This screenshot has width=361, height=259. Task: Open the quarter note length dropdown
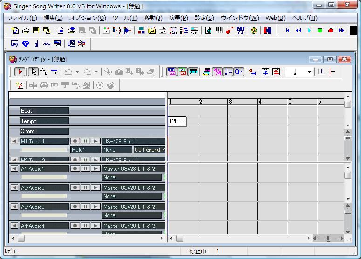point(309,72)
